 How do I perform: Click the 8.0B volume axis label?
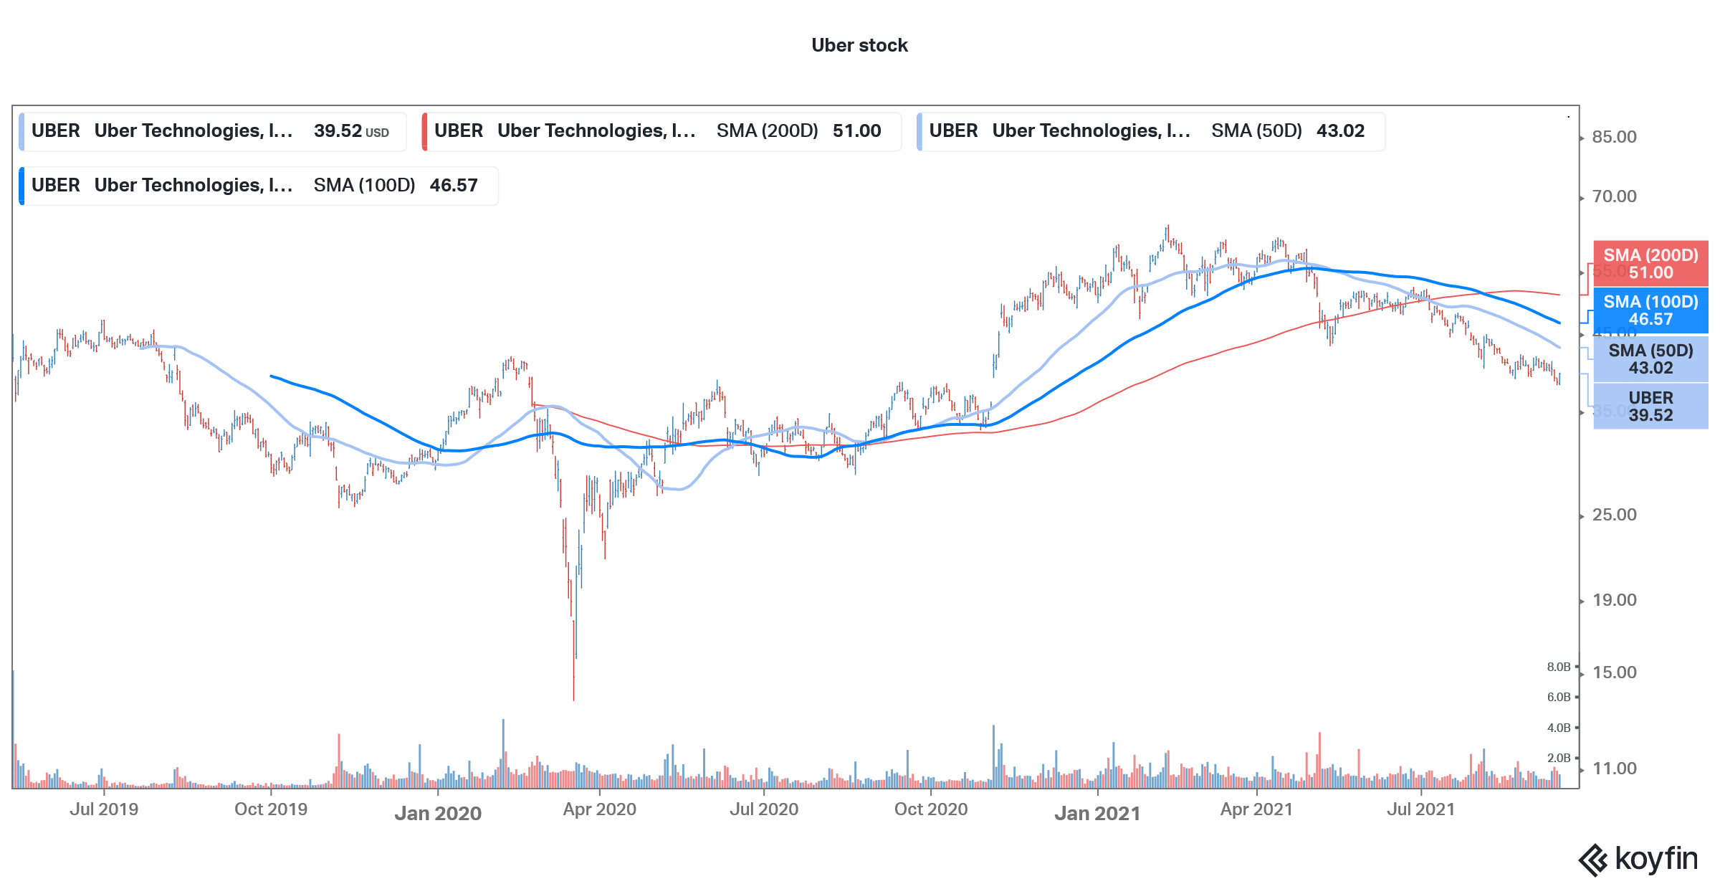(x=1558, y=667)
